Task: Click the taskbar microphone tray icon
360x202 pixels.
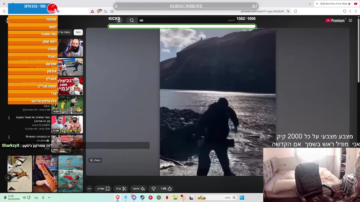Action: [x=43, y=198]
